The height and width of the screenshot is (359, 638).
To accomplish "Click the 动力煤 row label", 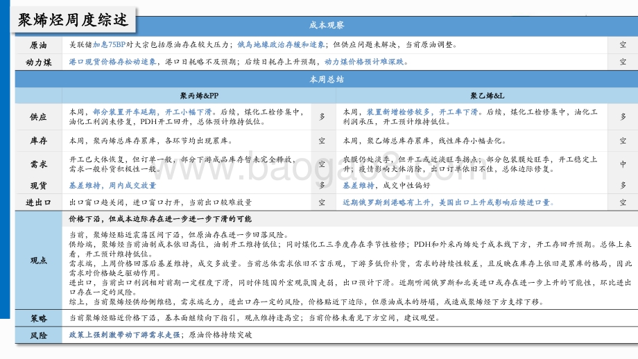I will tap(38, 62).
